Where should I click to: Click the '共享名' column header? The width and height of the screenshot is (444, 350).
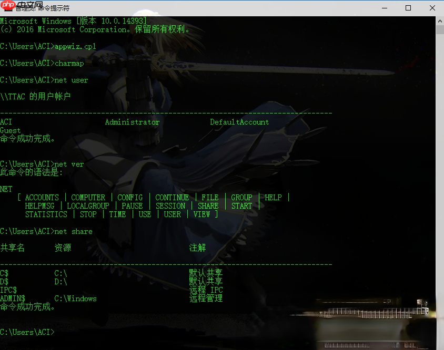[x=12, y=248]
